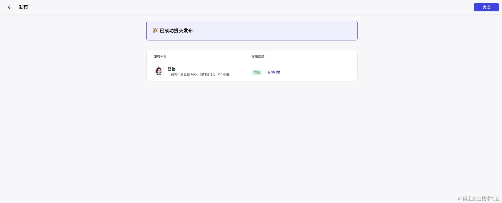Screen dimensions: 502x203
Task: Click the 一键发布到豆包 App description text
Action: (198, 74)
